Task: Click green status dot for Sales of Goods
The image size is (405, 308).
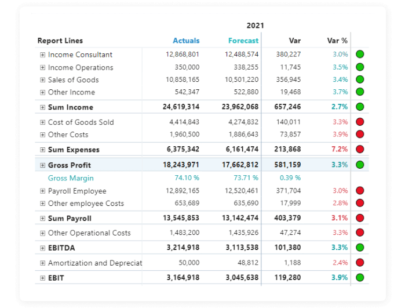Action: pos(360,79)
